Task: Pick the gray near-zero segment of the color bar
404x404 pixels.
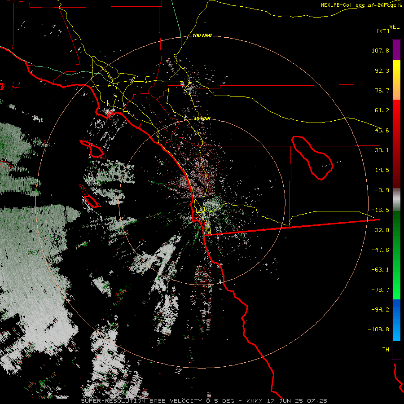Action: tap(396, 200)
